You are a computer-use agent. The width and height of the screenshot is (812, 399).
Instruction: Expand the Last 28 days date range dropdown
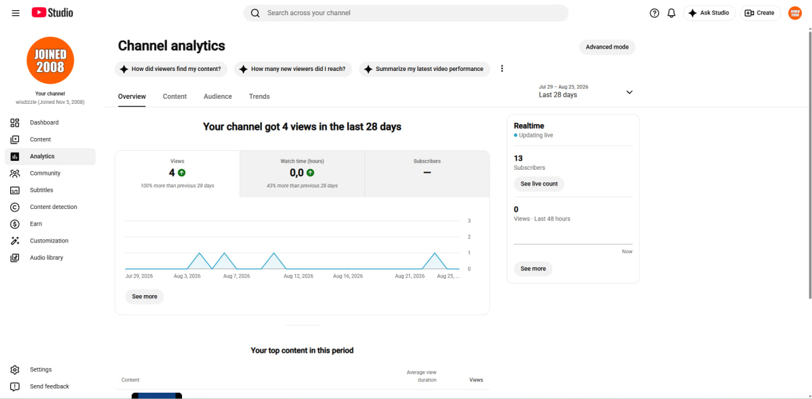pyautogui.click(x=586, y=91)
